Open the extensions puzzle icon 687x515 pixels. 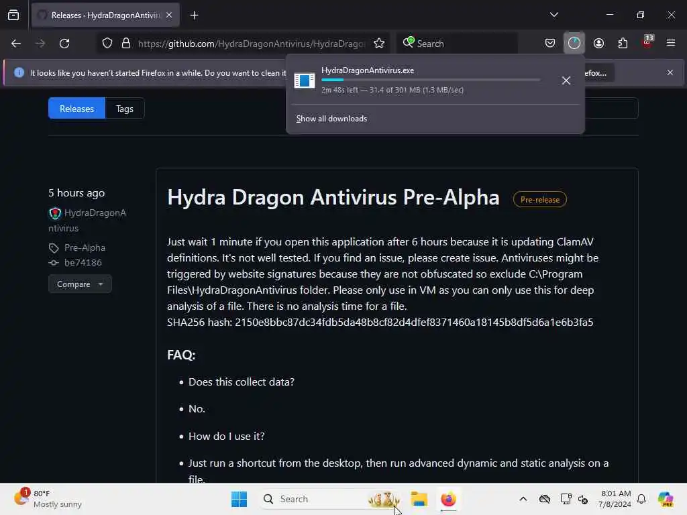click(x=623, y=44)
